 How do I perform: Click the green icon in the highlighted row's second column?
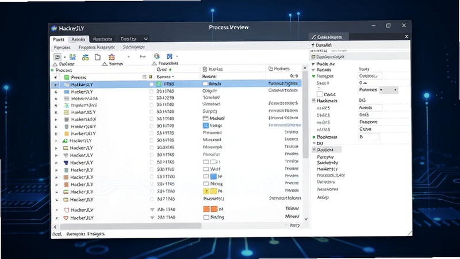[159, 84]
